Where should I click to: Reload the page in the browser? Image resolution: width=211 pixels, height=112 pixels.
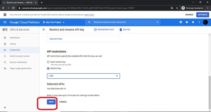pos(14,8)
